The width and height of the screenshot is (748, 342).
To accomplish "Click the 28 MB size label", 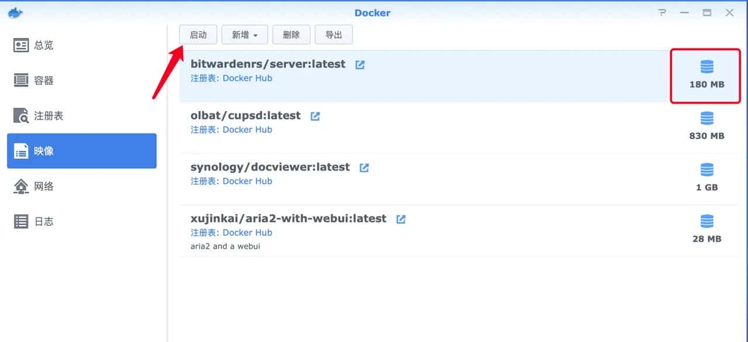I will 707,239.
